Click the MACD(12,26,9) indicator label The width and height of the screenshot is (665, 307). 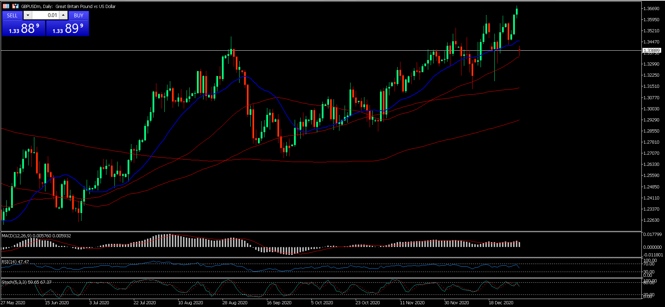pos(36,236)
